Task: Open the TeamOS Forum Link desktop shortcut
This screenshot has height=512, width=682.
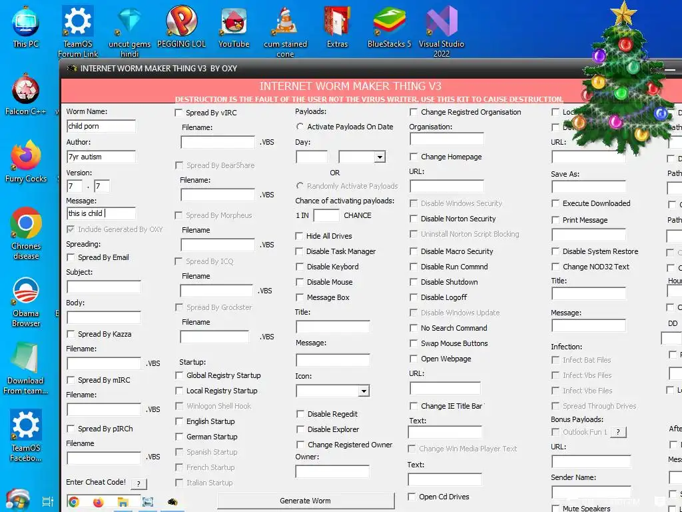Action: 78,31
